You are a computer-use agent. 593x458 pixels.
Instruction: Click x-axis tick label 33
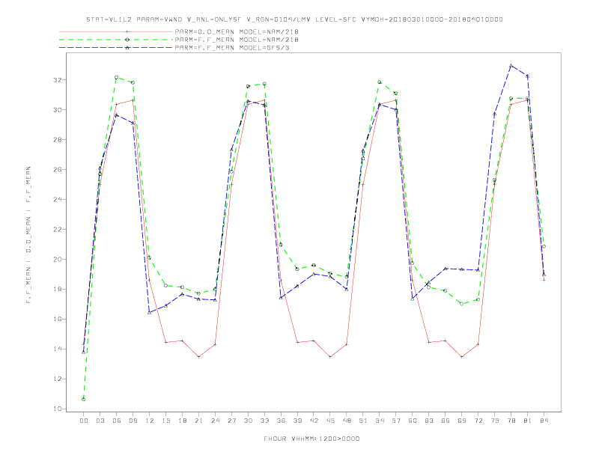(264, 421)
